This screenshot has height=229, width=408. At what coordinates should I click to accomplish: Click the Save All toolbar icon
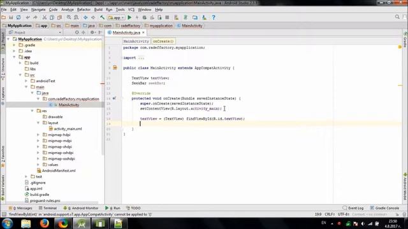click(x=11, y=17)
